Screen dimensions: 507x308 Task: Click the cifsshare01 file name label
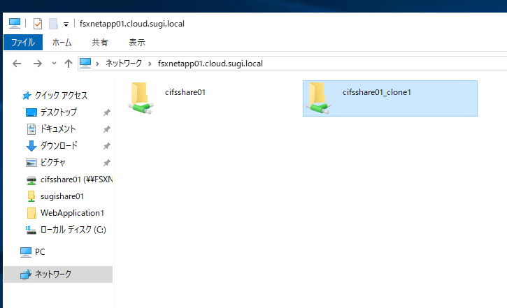(x=185, y=92)
